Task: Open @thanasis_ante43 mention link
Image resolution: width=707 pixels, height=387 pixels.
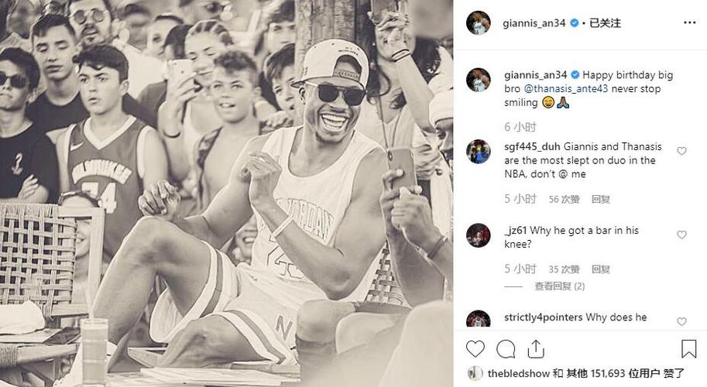Action: [x=566, y=89]
